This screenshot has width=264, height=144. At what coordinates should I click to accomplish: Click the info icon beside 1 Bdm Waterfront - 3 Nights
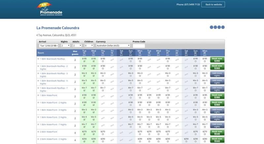tap(38, 110)
